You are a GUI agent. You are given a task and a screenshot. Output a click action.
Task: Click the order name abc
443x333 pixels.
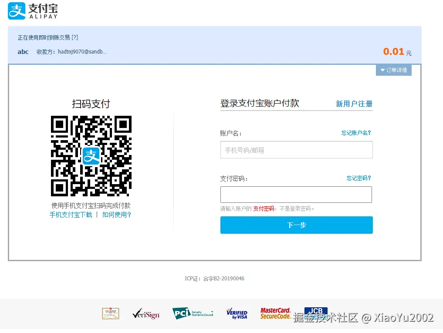[23, 52]
